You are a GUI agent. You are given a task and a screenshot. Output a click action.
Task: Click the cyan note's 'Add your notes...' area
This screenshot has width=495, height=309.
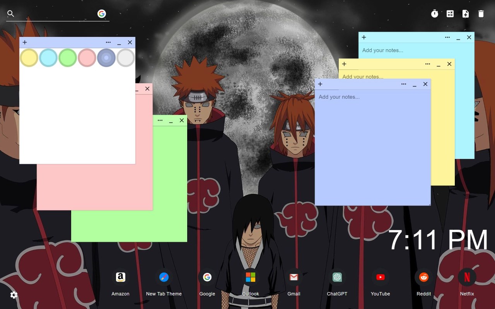coord(382,50)
